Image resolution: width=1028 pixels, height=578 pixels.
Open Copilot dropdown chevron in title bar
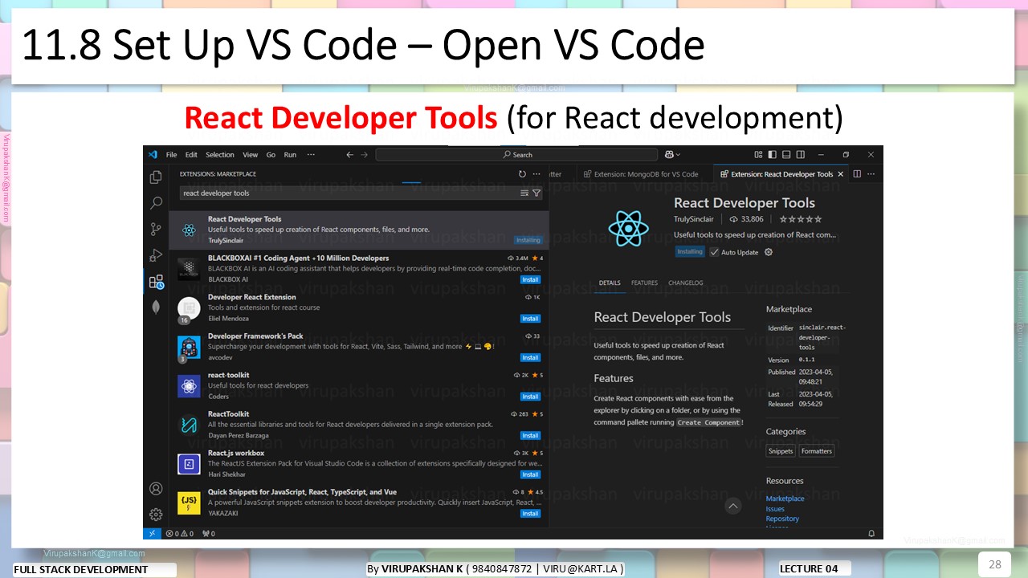(x=679, y=154)
